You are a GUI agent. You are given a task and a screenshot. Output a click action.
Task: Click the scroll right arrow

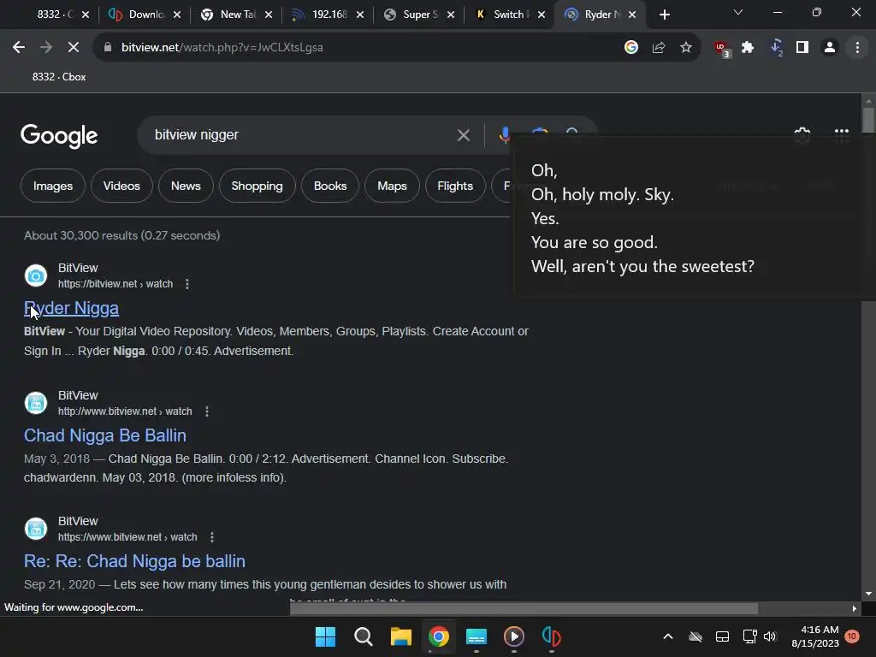pyautogui.click(x=855, y=608)
